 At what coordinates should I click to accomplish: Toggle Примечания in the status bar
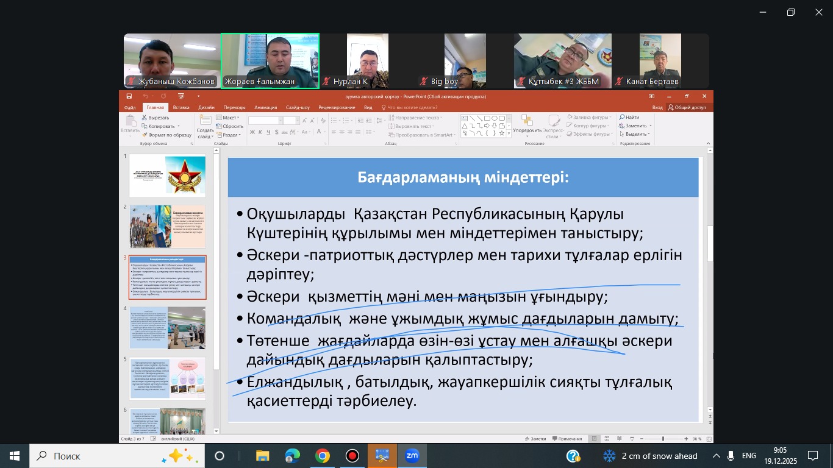570,438
